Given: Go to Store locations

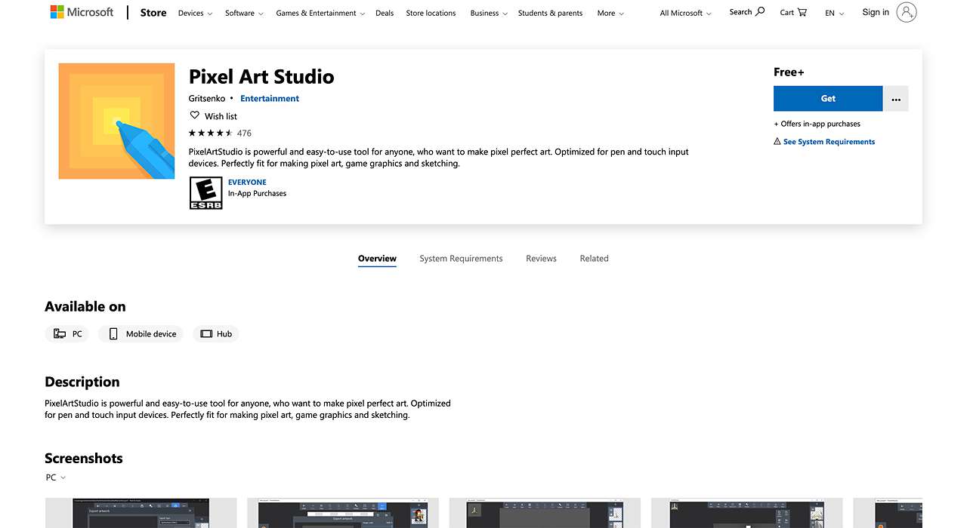Looking at the screenshot, I should point(431,13).
